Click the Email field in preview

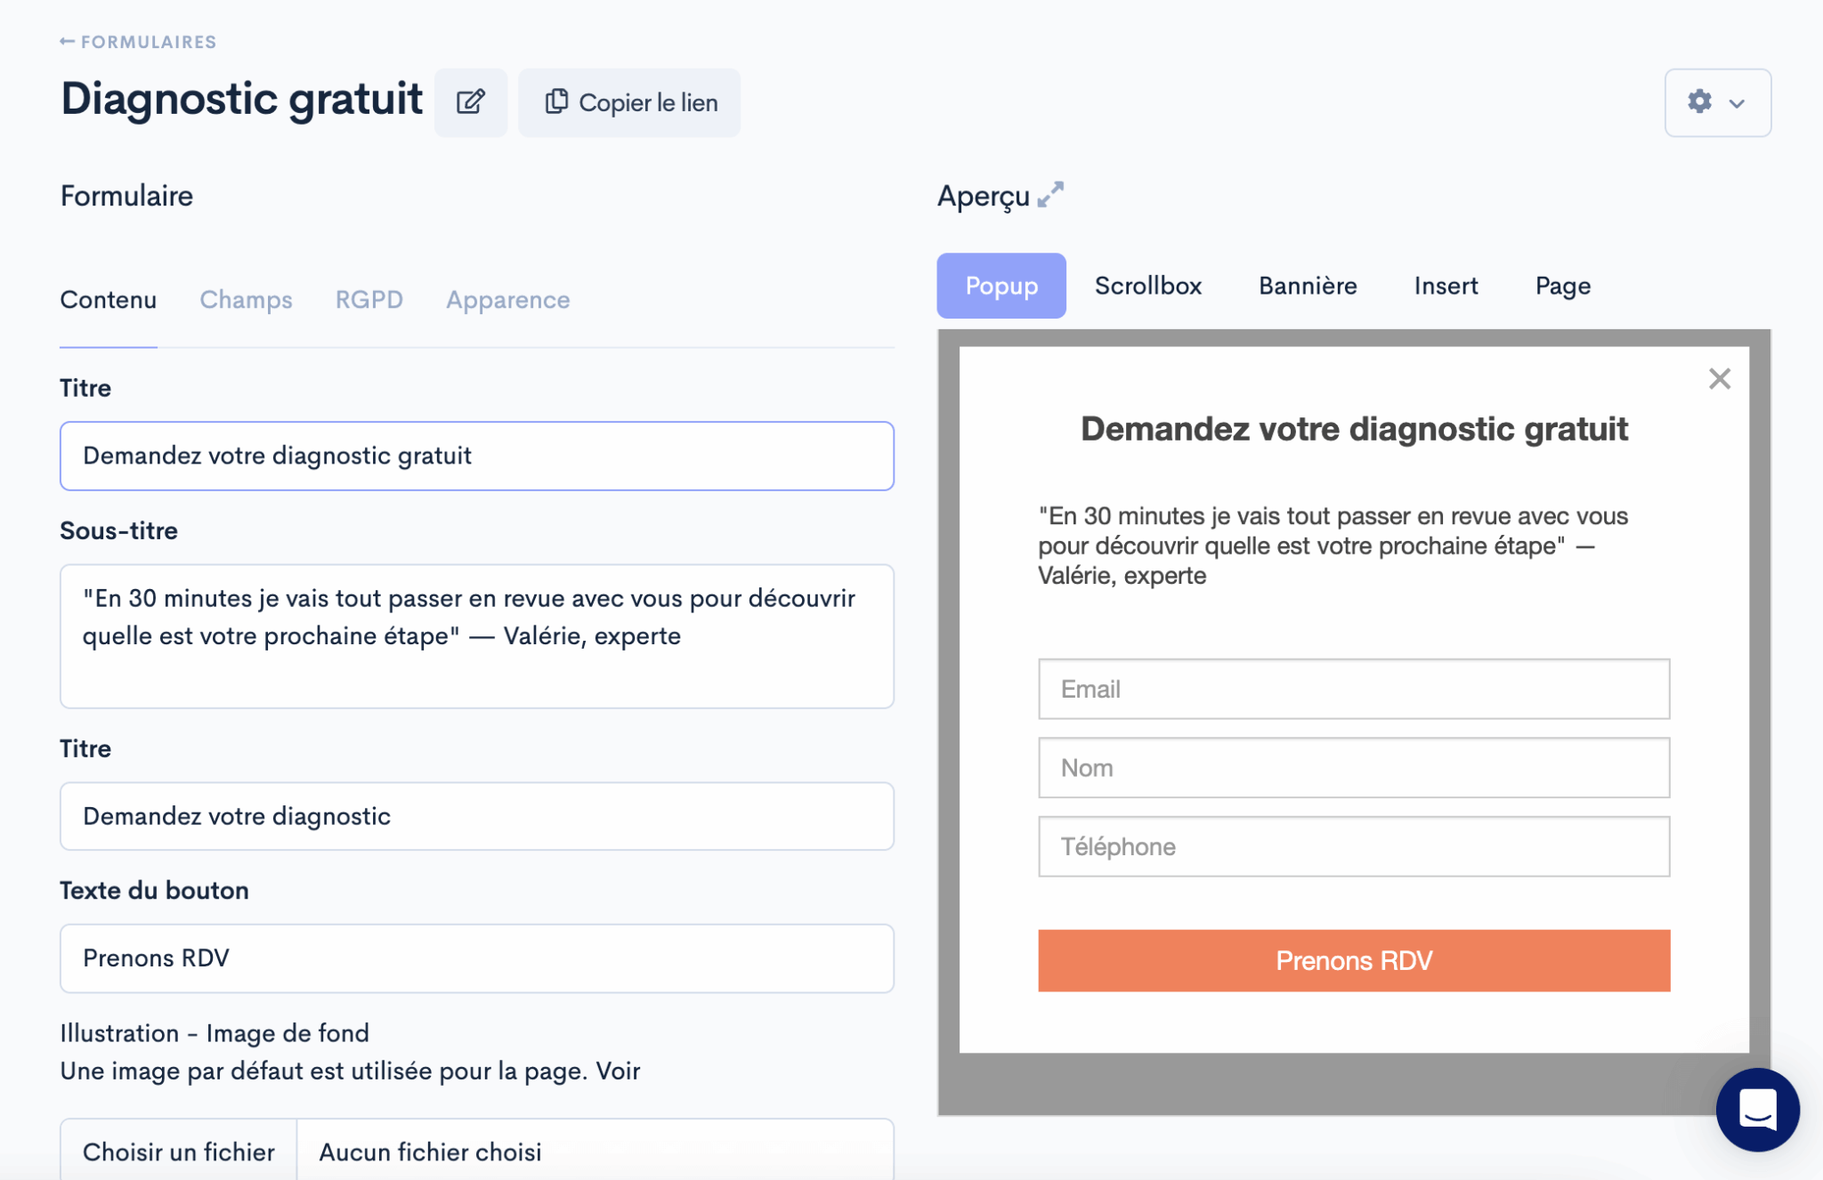coord(1354,689)
